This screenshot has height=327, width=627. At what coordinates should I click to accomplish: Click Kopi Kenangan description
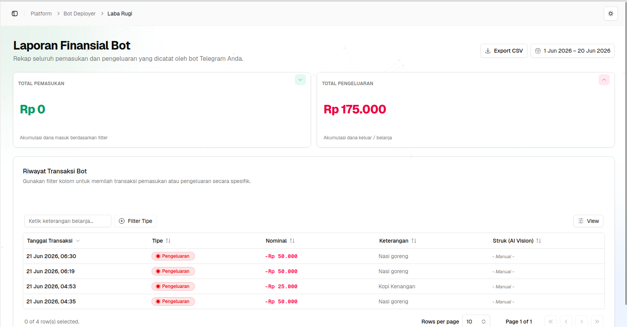pos(397,286)
